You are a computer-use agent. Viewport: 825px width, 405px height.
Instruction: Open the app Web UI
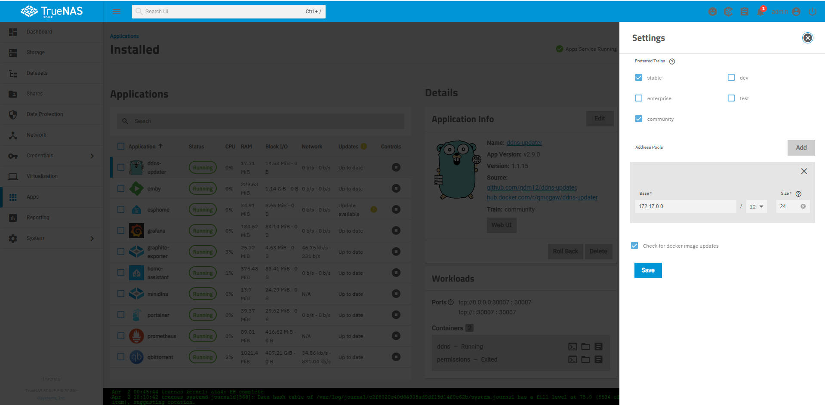coord(502,225)
